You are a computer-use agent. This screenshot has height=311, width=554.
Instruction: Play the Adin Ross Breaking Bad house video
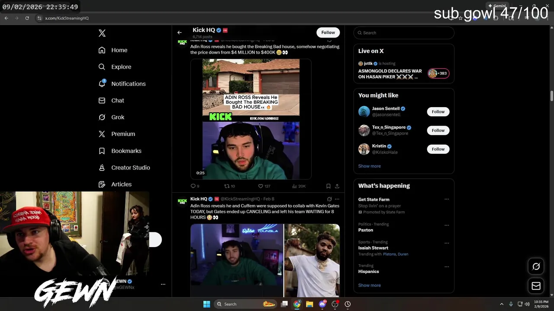(x=251, y=119)
